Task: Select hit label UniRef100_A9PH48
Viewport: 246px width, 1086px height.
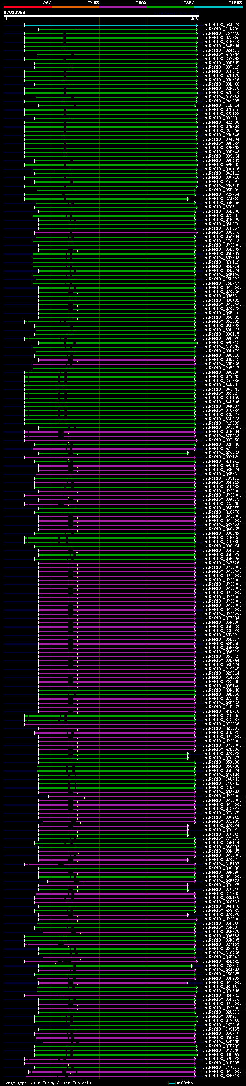Action: coord(221,152)
